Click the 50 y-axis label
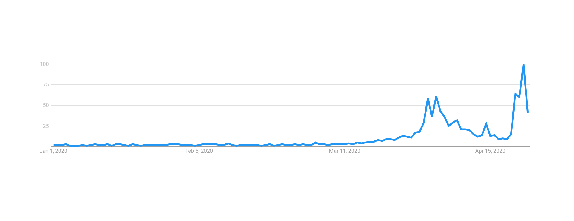 coord(46,105)
